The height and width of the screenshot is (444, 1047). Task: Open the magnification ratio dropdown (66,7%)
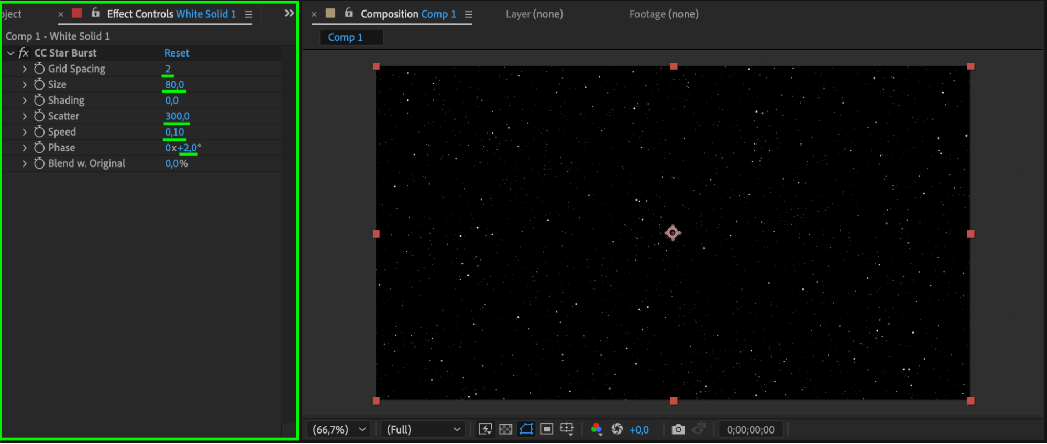[339, 429]
